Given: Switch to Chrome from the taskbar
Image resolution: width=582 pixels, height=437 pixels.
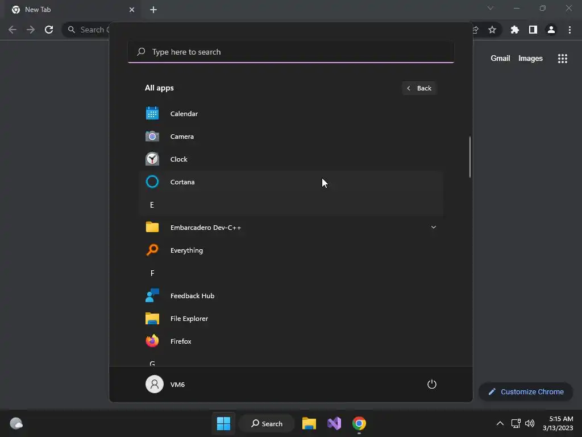Looking at the screenshot, I should pyautogui.click(x=359, y=423).
